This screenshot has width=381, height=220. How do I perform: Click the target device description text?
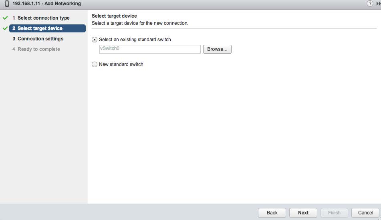coord(140,23)
